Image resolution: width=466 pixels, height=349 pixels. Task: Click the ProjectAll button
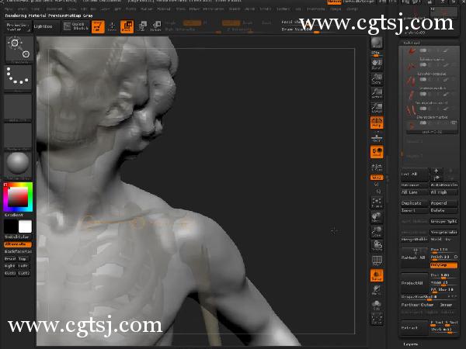click(x=414, y=283)
